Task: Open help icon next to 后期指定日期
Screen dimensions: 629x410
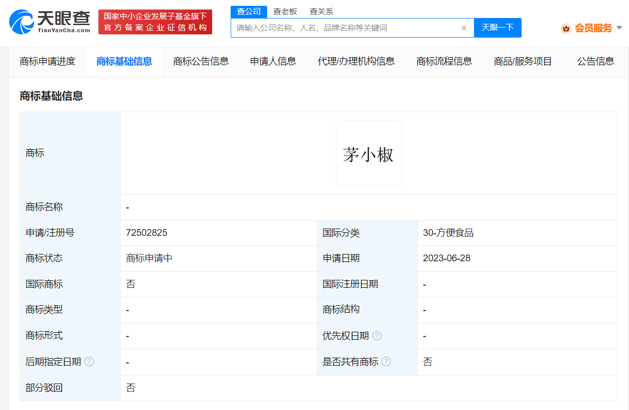Action: [x=89, y=361]
